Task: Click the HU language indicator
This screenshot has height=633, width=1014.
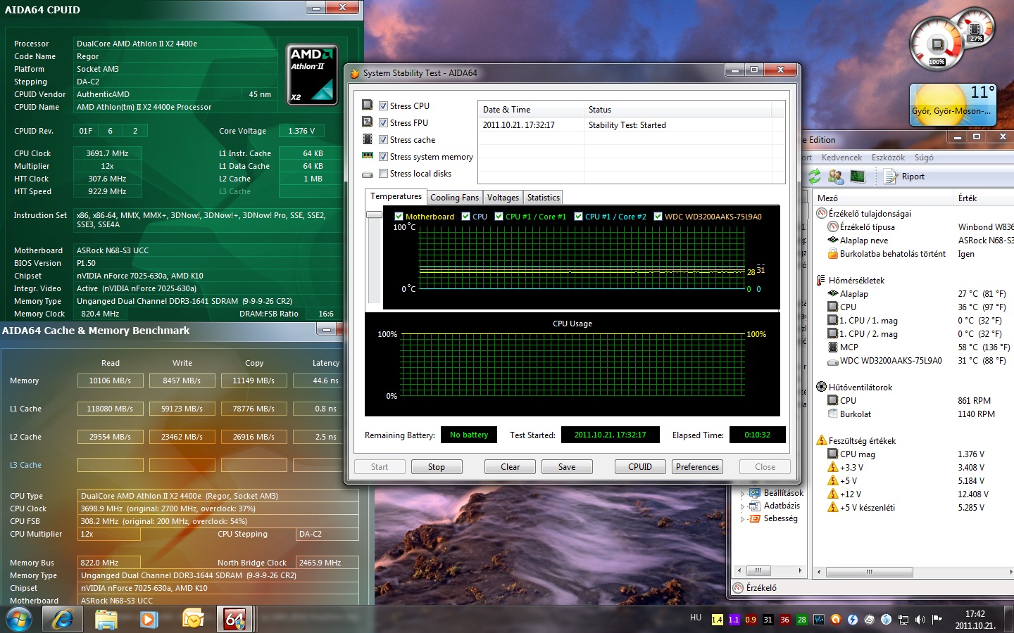Action: (696, 618)
